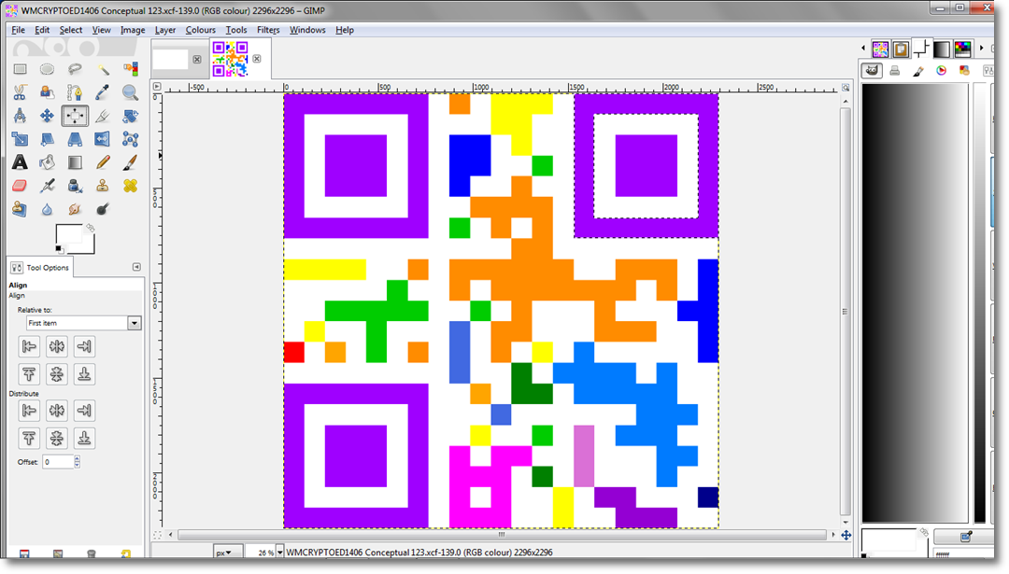Click the Offset value field
Screen dimensions: 1009x574
point(58,461)
